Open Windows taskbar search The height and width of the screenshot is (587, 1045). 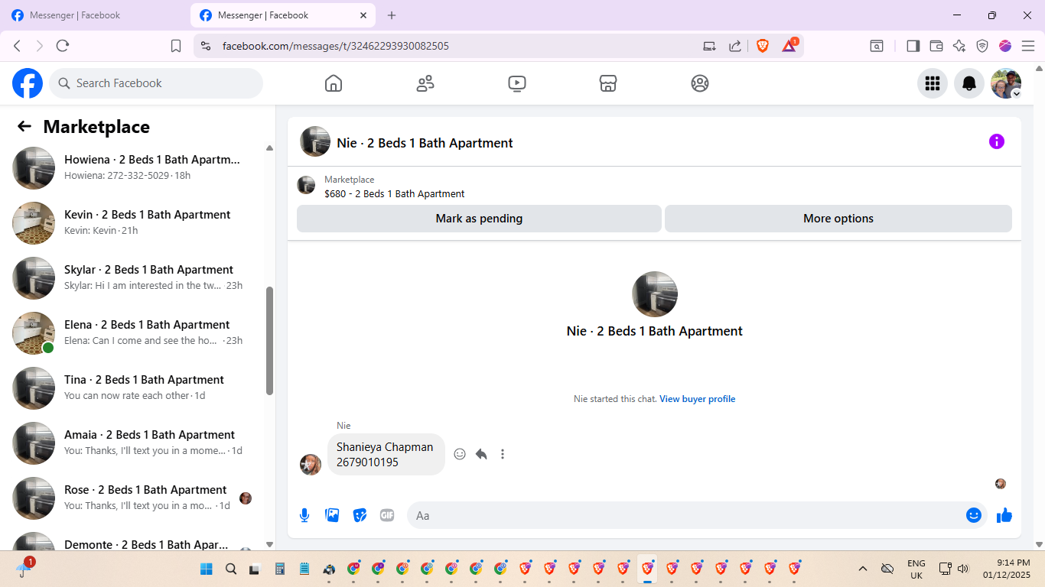(x=231, y=569)
